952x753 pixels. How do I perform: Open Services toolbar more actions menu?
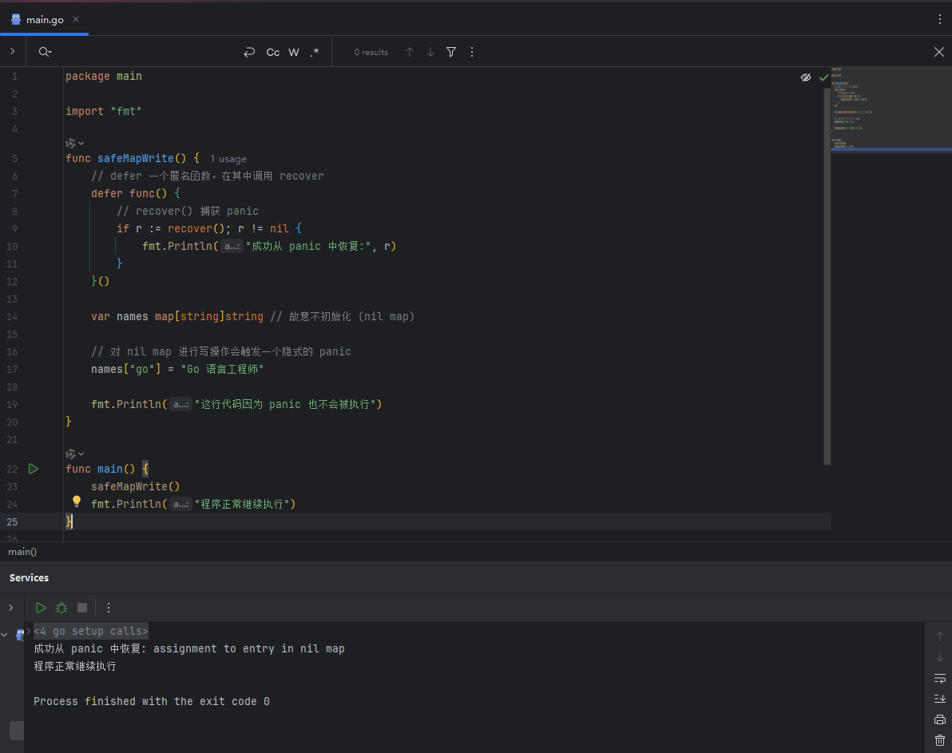108,607
